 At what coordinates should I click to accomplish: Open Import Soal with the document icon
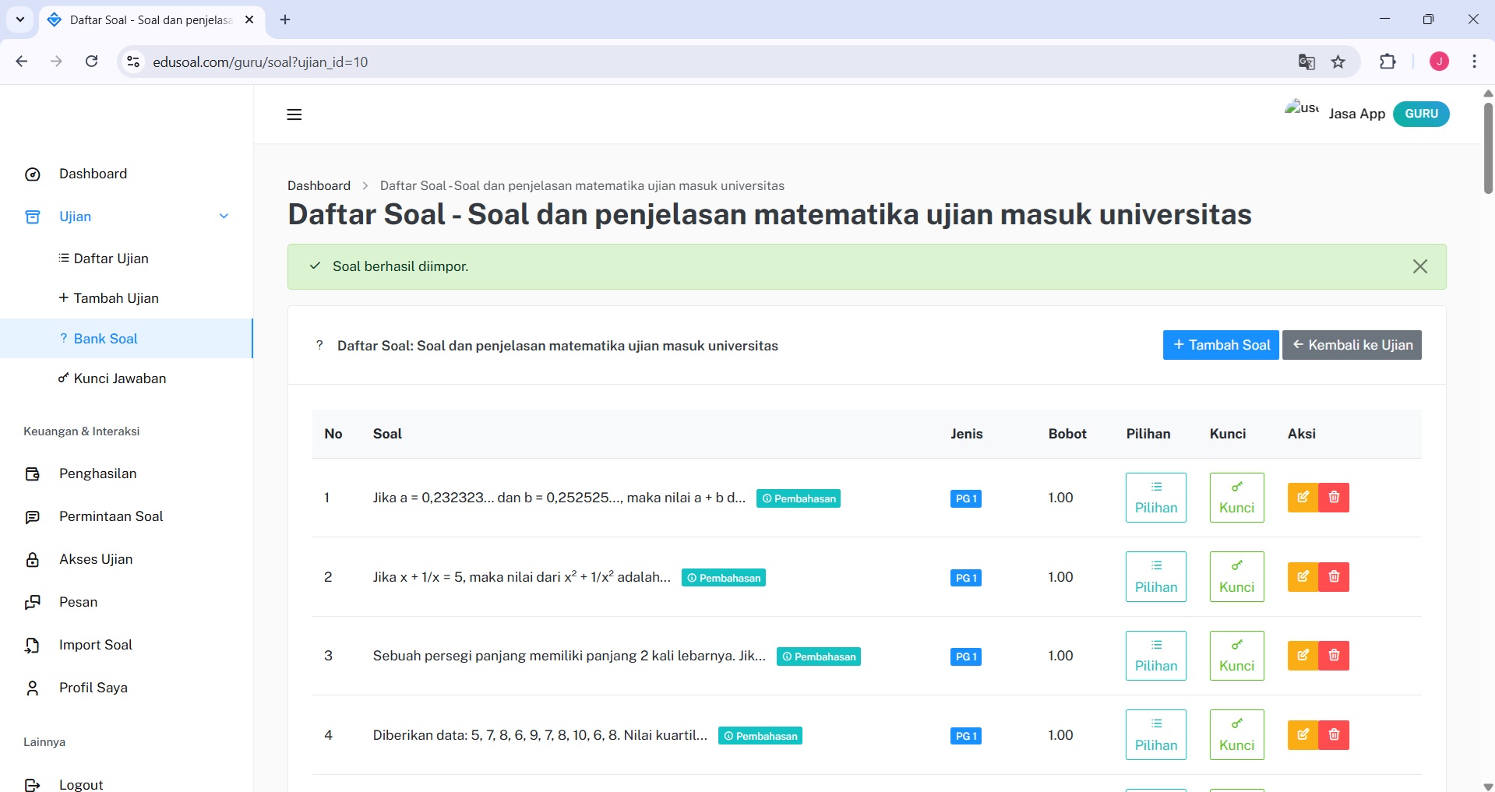[x=32, y=645]
